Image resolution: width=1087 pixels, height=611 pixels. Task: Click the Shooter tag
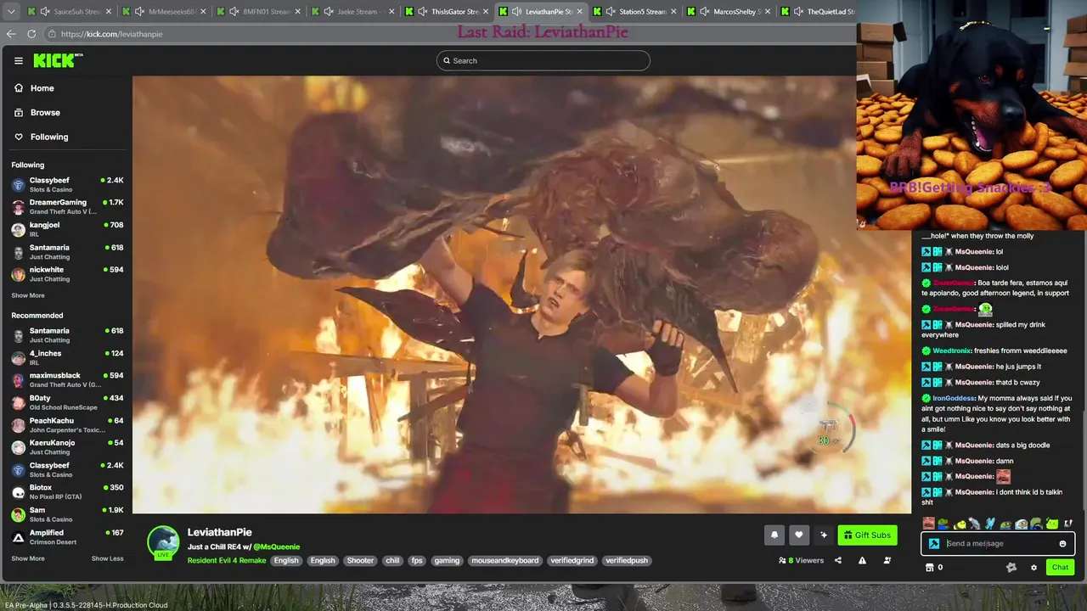click(x=360, y=560)
